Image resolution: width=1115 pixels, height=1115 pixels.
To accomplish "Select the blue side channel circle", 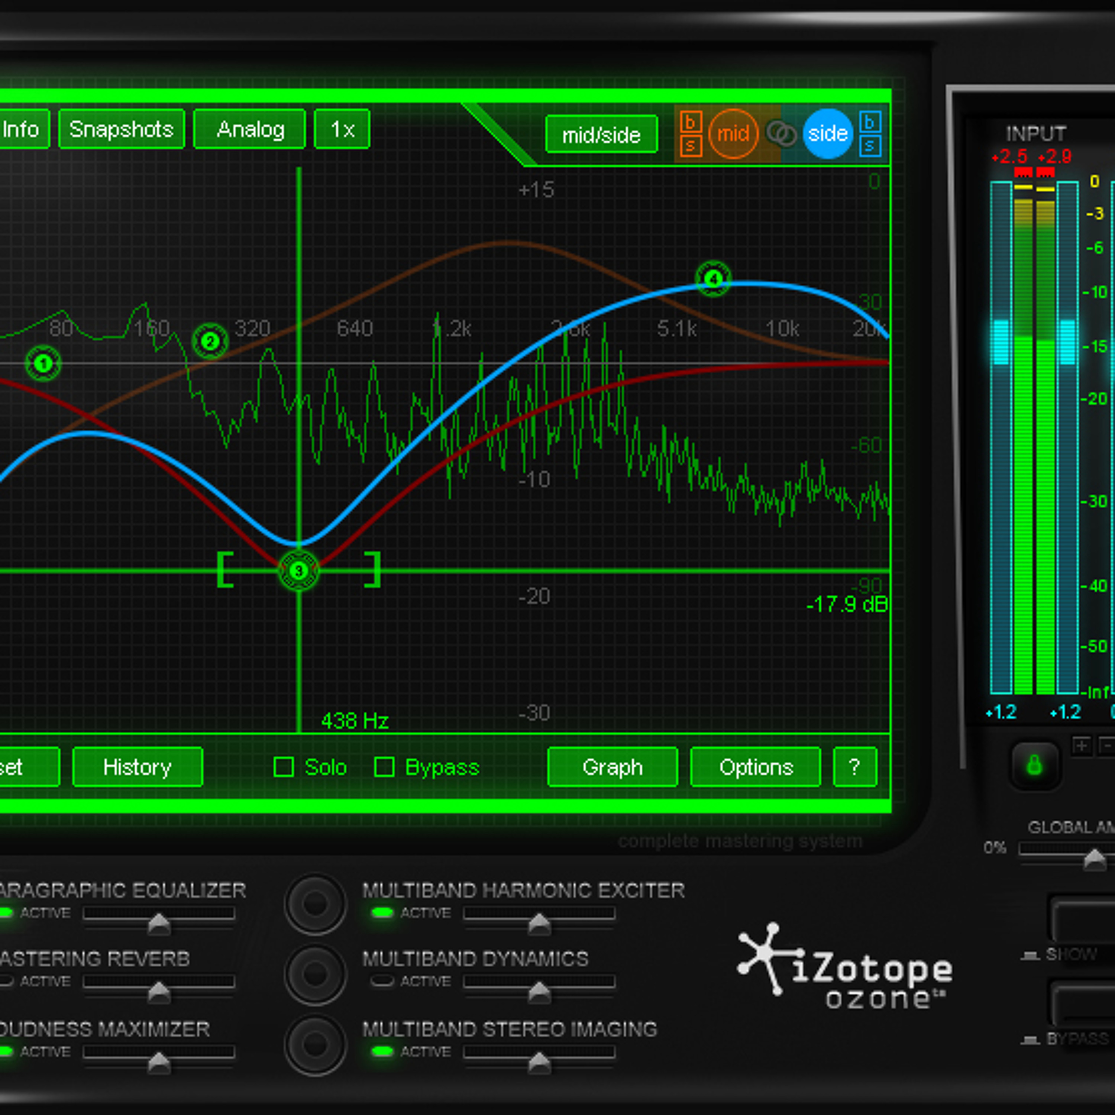I will 827,134.
